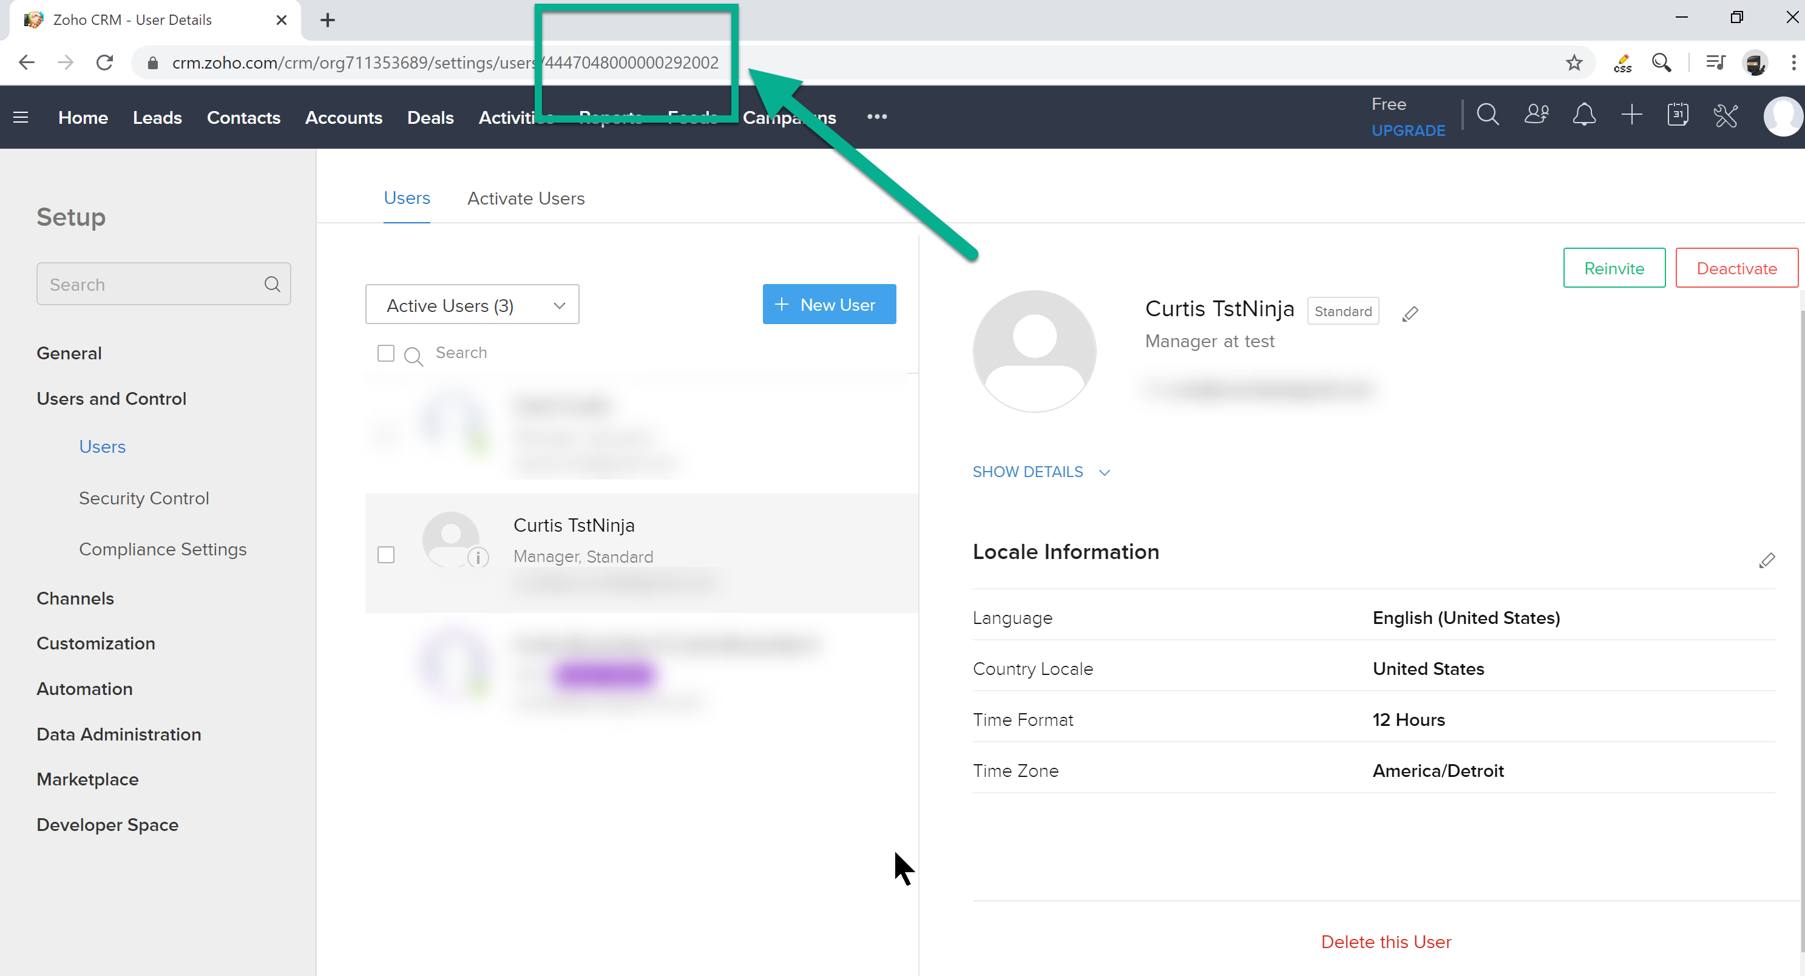Click the Delete this User link
Image resolution: width=1805 pixels, height=976 pixels.
1385,941
